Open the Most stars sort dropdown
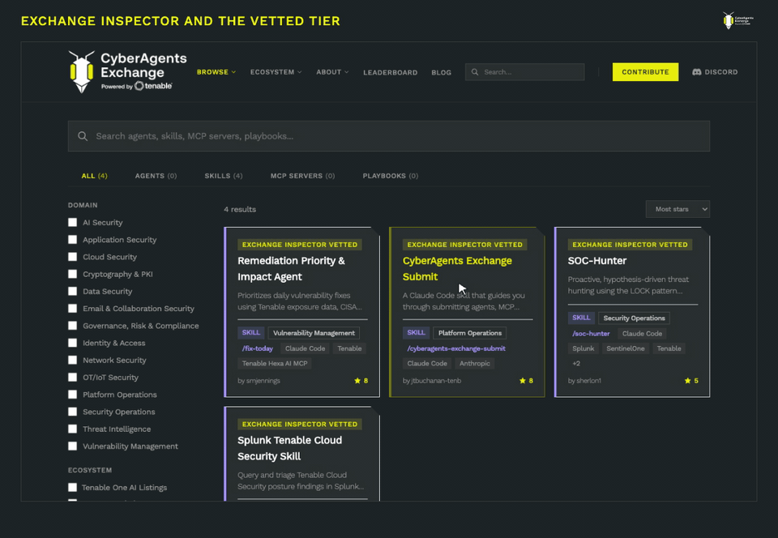This screenshot has height=538, width=778. (x=678, y=209)
